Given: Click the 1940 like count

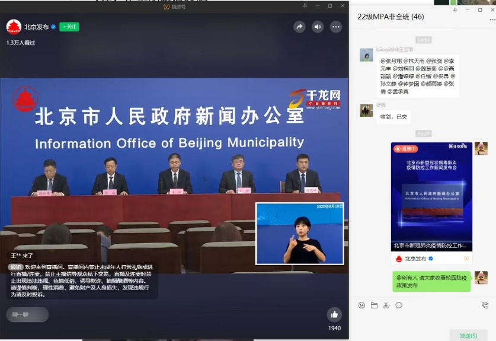Looking at the screenshot, I should (334, 328).
